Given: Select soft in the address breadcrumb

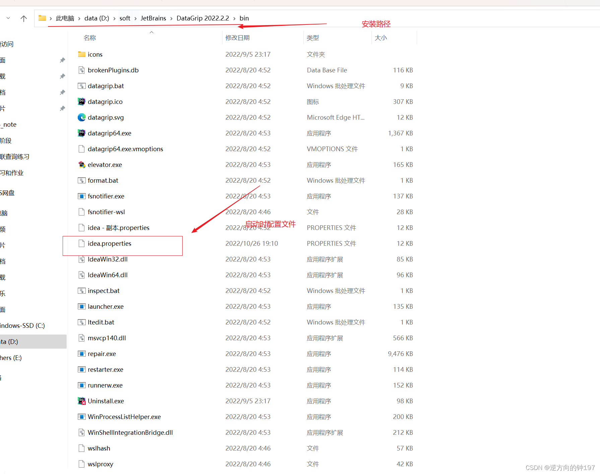Looking at the screenshot, I should coord(125,18).
